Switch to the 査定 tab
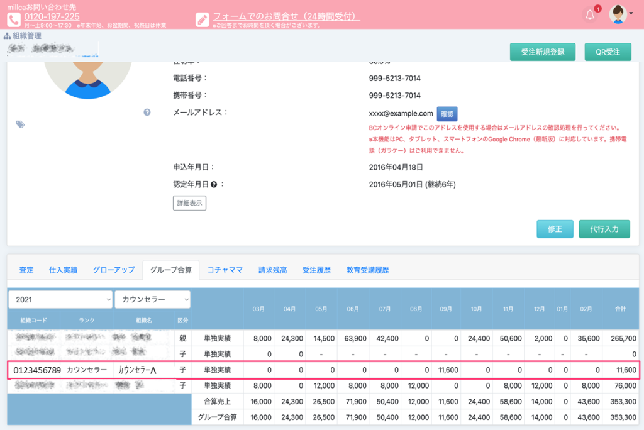The height and width of the screenshot is (430, 644). [26, 270]
